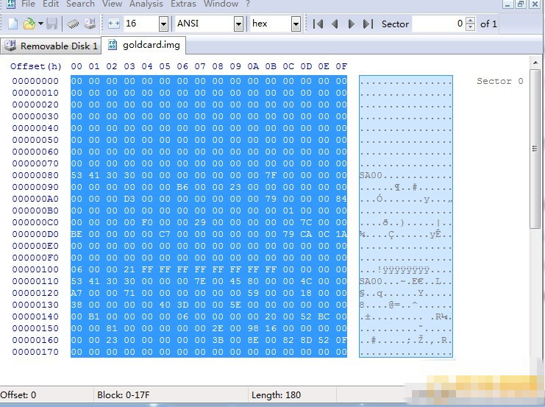Select the goldcard.img tab

(x=143, y=45)
